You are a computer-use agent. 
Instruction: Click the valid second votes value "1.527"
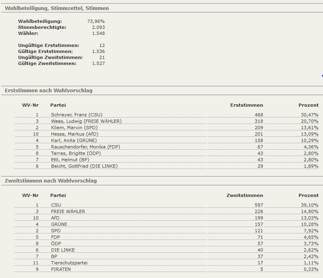pyautogui.click(x=98, y=63)
